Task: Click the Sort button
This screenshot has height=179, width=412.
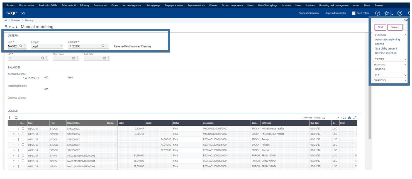Action: (x=380, y=27)
